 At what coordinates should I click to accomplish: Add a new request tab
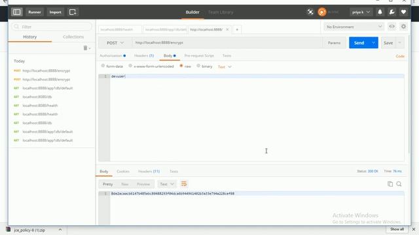[x=237, y=29]
